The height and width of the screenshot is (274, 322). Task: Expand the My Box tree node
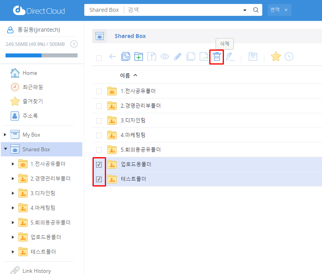tap(5, 135)
